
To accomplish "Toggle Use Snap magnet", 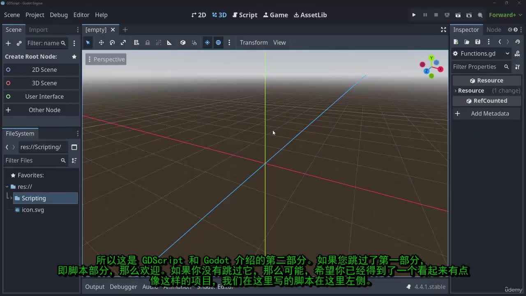I will click(194, 42).
